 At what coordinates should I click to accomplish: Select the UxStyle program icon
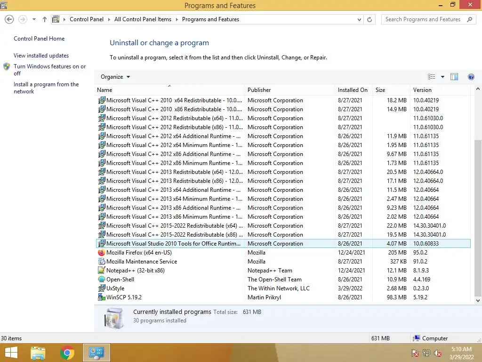[x=101, y=288]
